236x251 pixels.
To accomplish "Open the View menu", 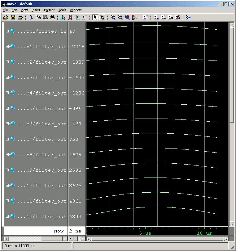I will pyautogui.click(x=24, y=10).
